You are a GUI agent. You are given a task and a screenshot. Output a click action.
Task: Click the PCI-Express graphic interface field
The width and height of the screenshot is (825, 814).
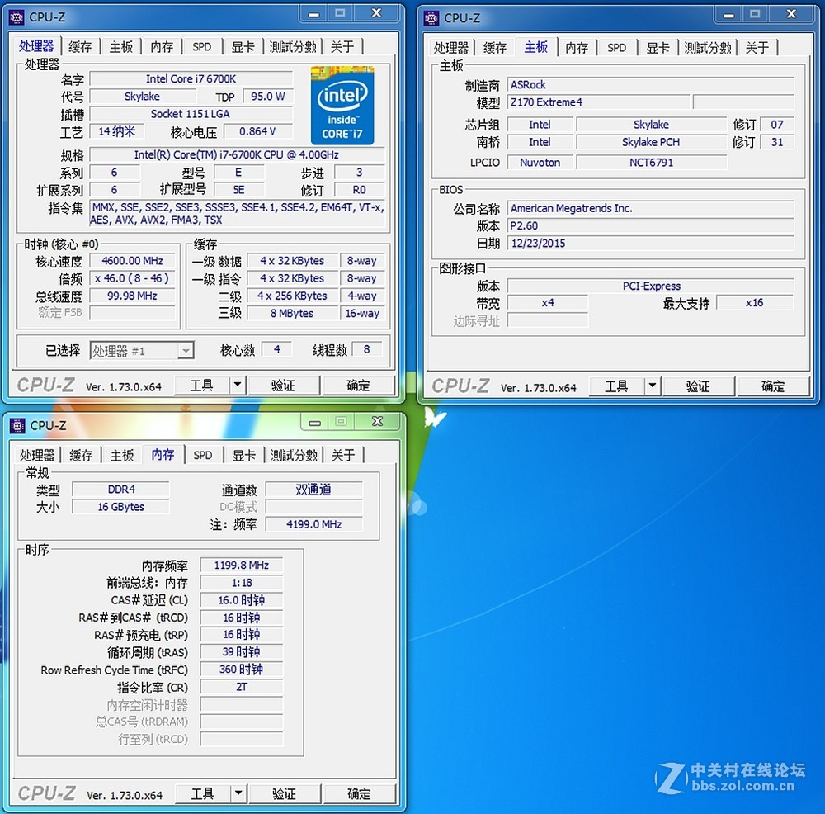pyautogui.click(x=651, y=286)
